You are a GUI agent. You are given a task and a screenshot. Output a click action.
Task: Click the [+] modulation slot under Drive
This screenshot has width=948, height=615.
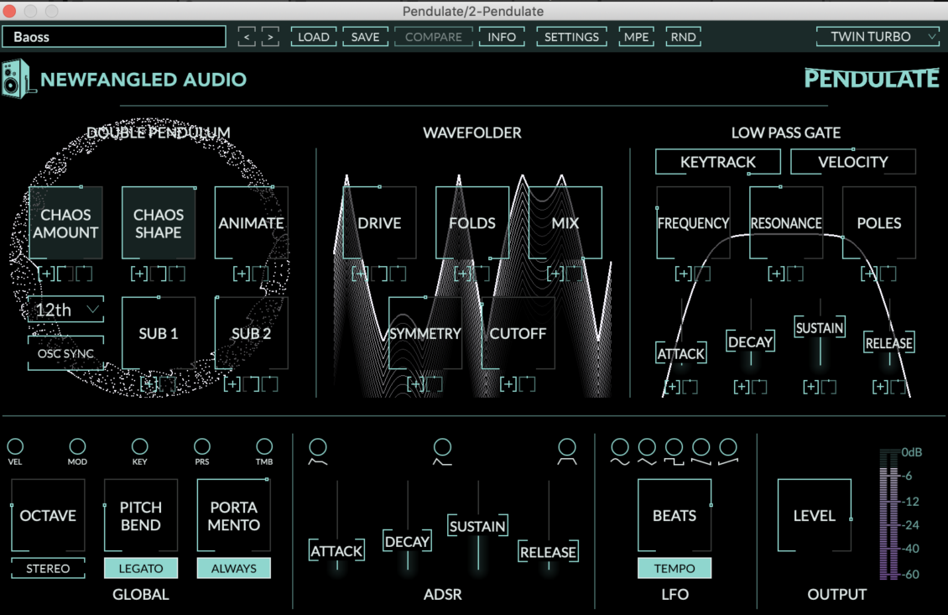click(x=361, y=274)
